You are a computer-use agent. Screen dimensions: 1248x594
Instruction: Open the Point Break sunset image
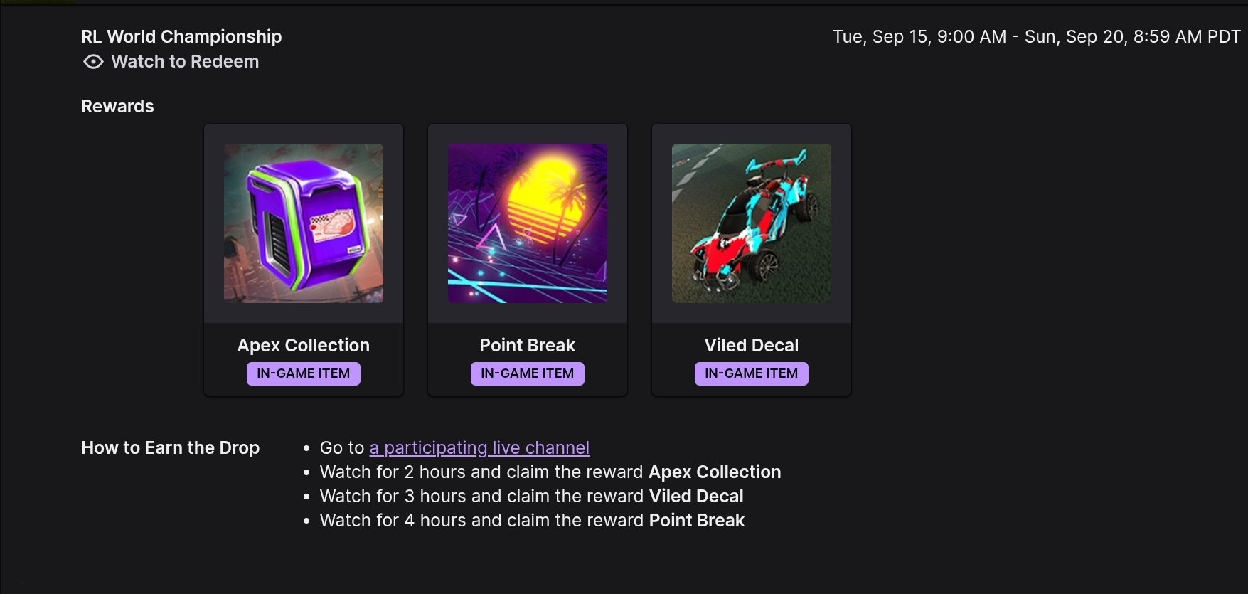click(528, 223)
